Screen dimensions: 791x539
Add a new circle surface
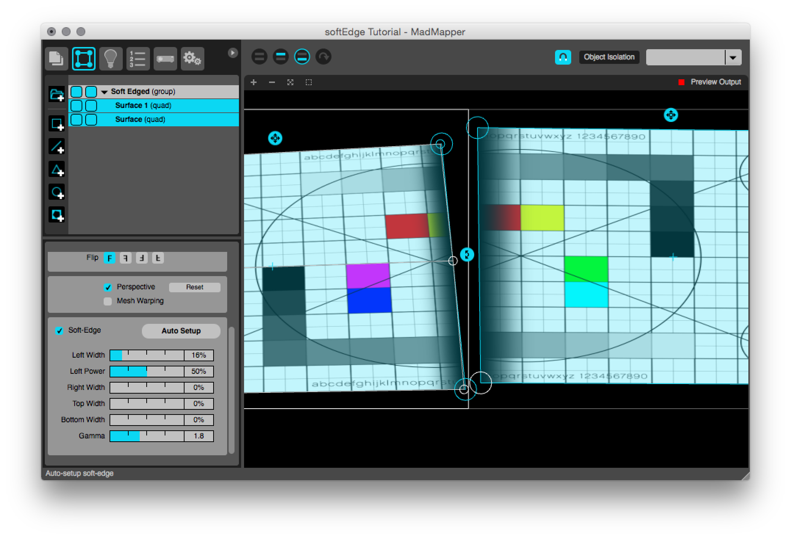[57, 192]
